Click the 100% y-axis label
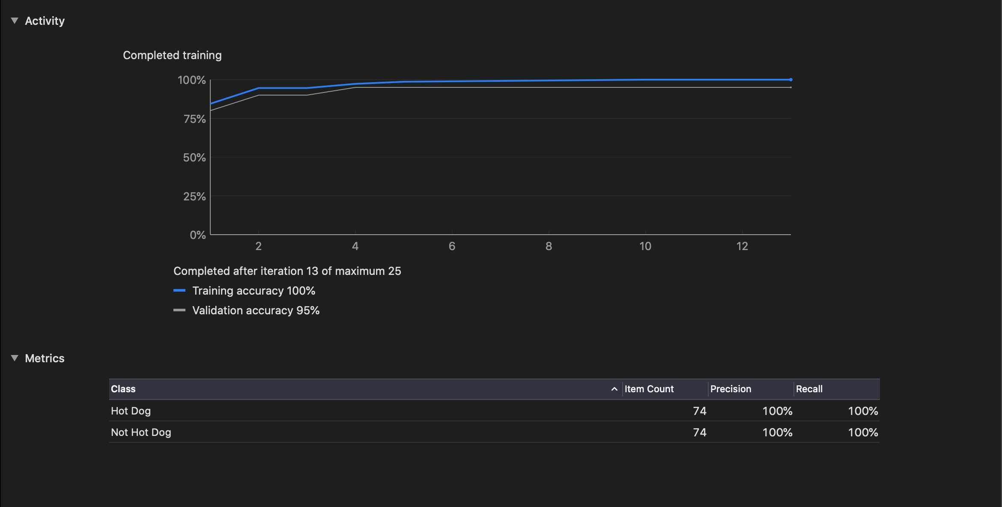Screen dimensions: 1002x507 [191, 80]
